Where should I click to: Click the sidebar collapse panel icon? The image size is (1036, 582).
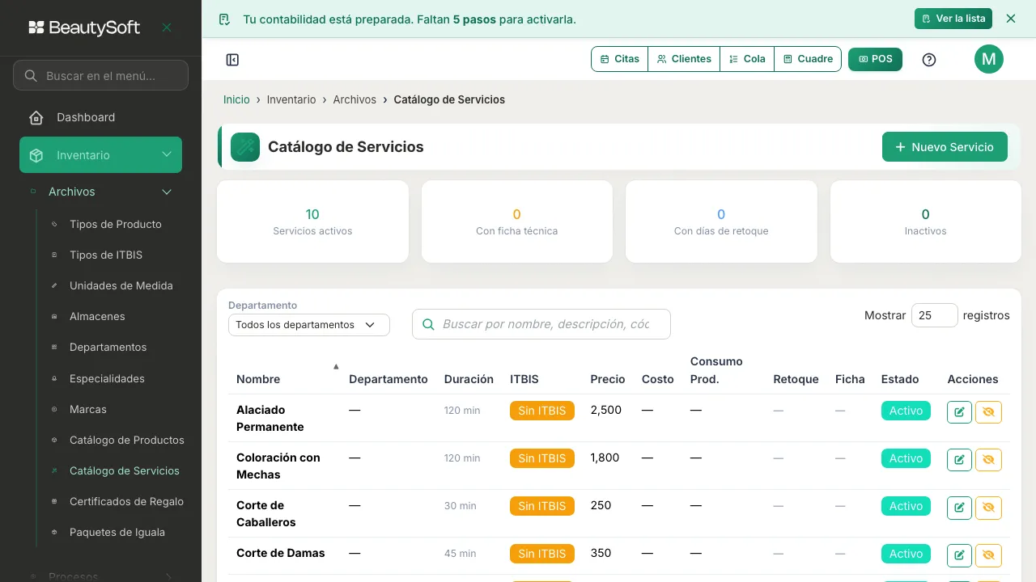tap(232, 60)
